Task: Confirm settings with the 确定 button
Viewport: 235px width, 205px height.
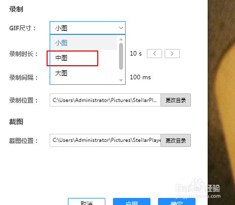Action: [177, 201]
